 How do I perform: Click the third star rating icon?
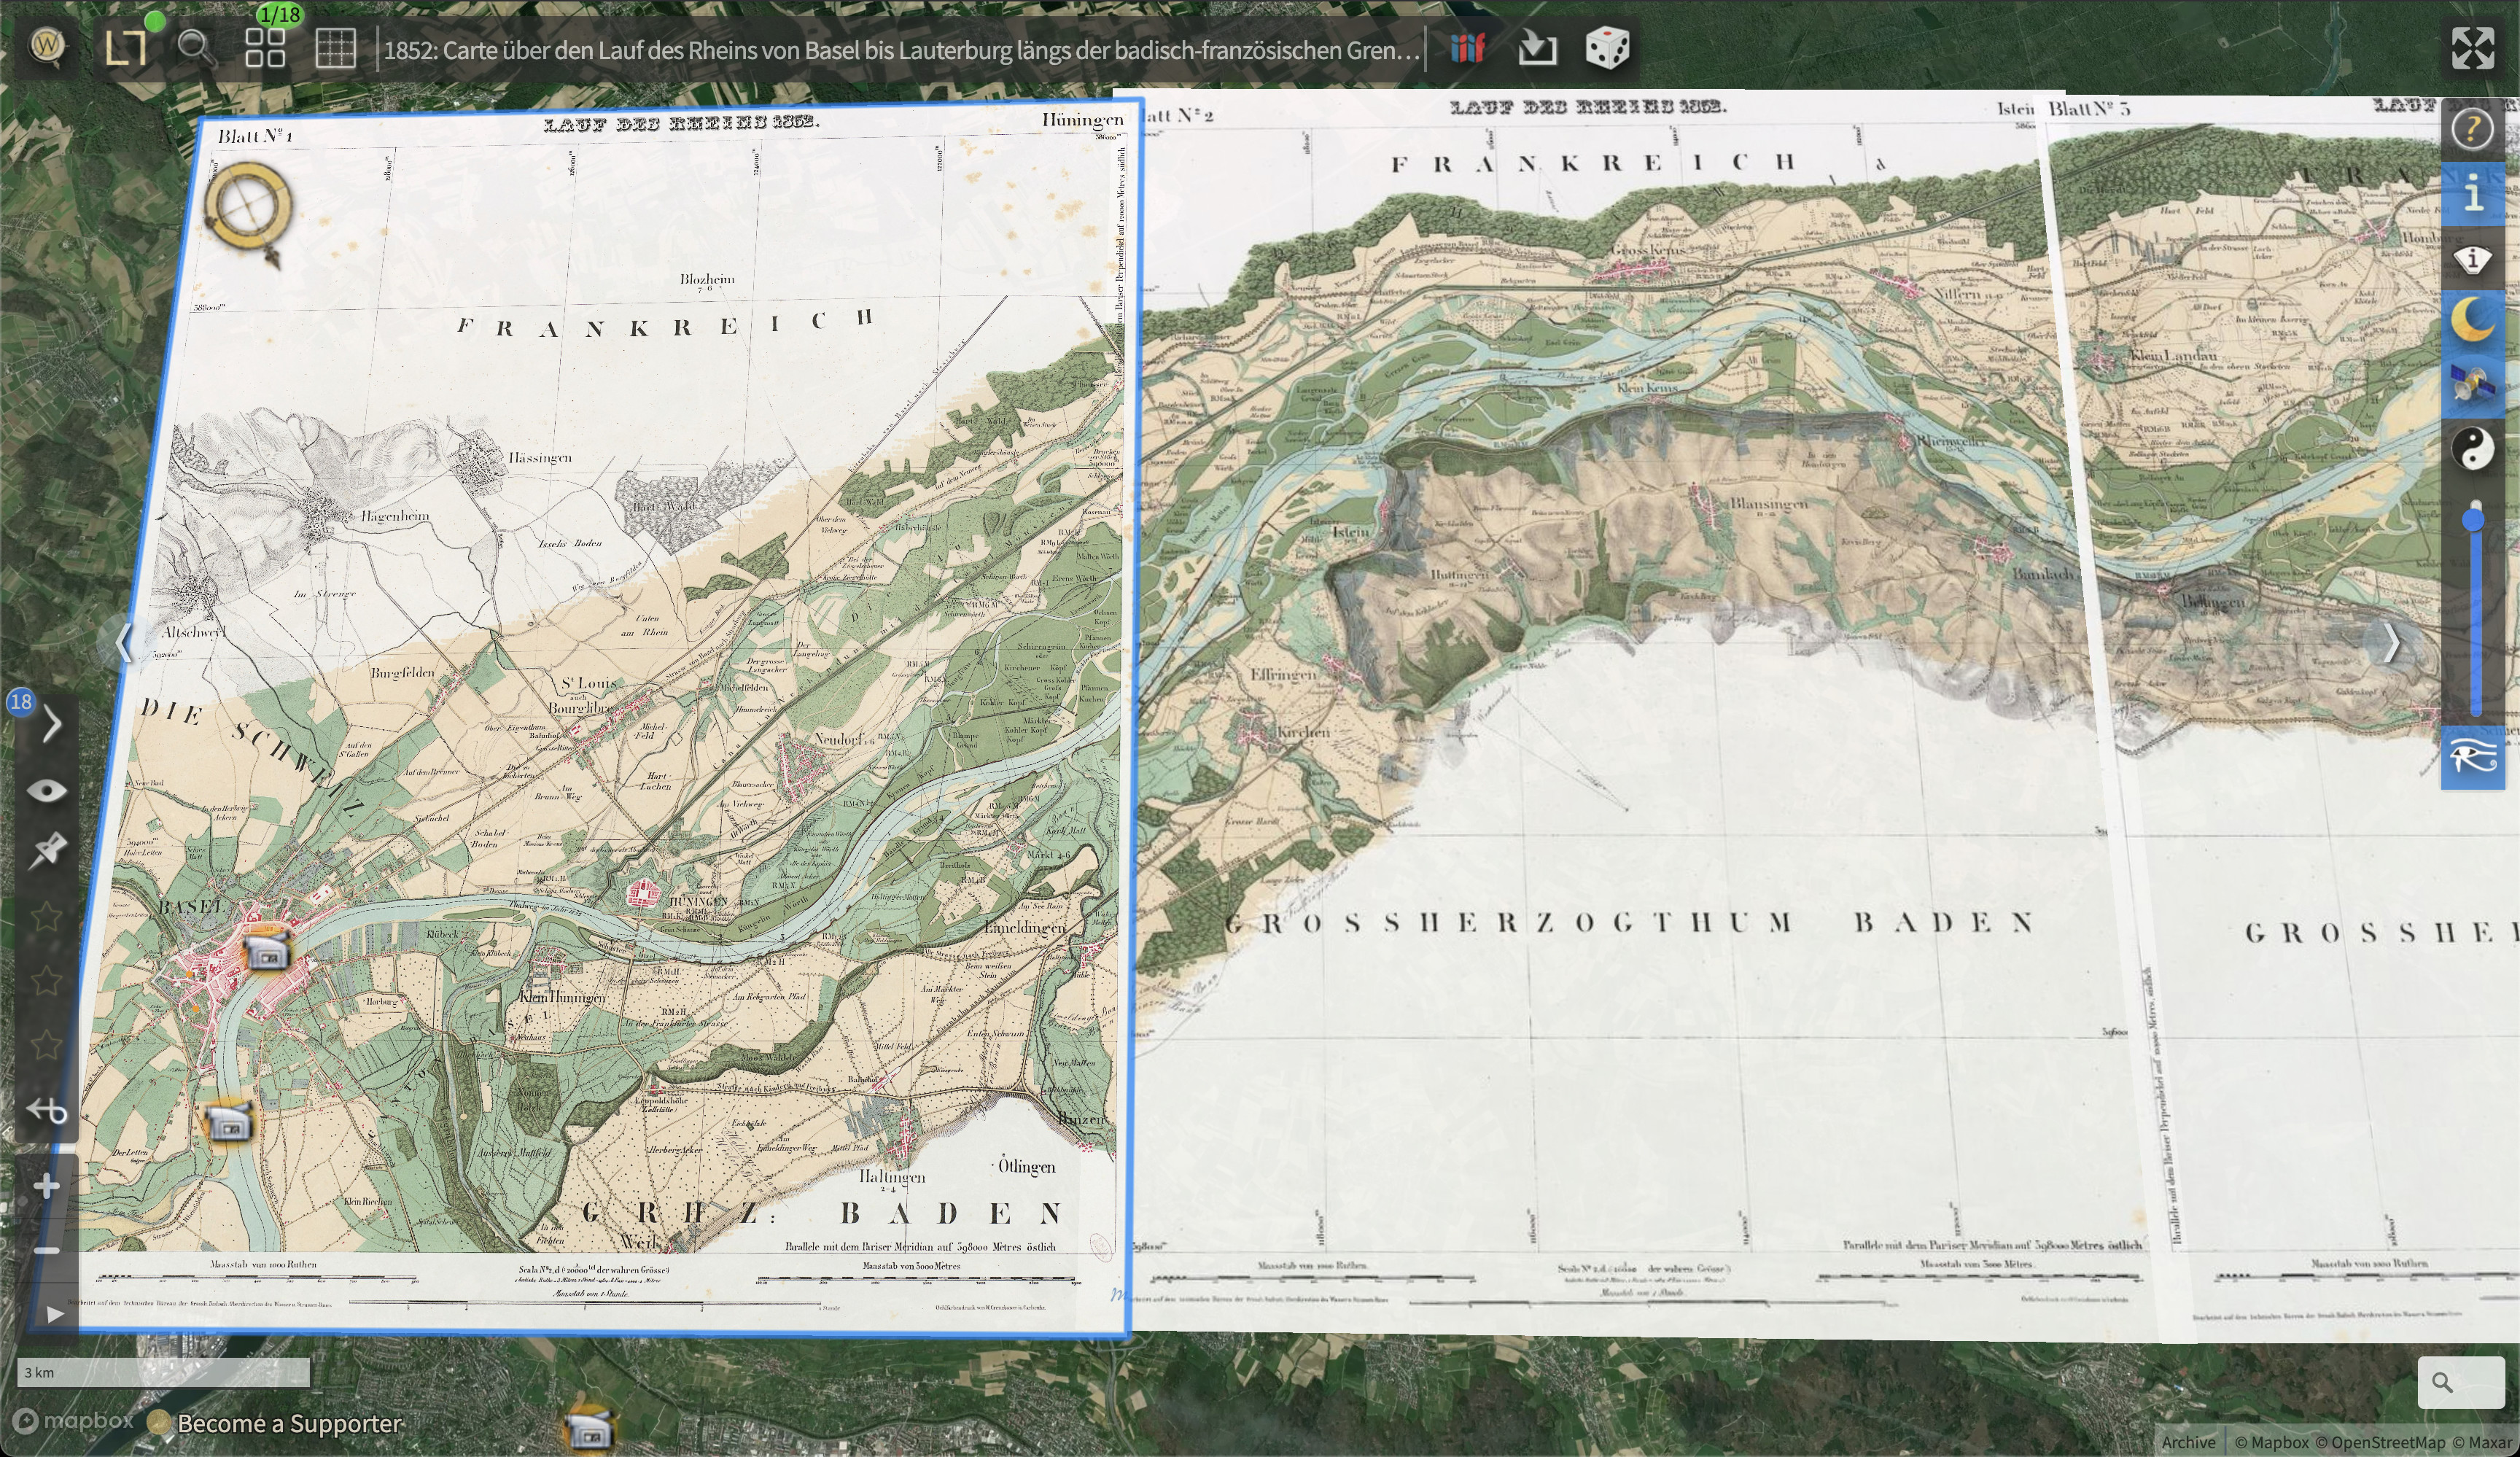[46, 1045]
